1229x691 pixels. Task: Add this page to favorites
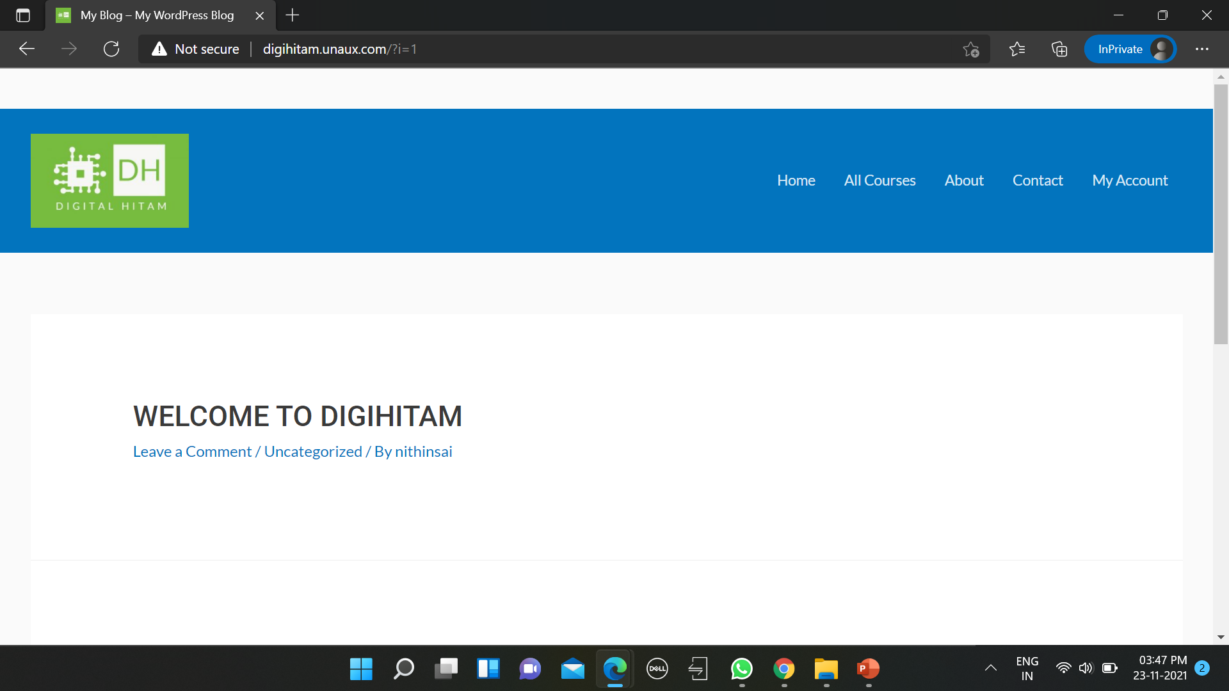(971, 49)
